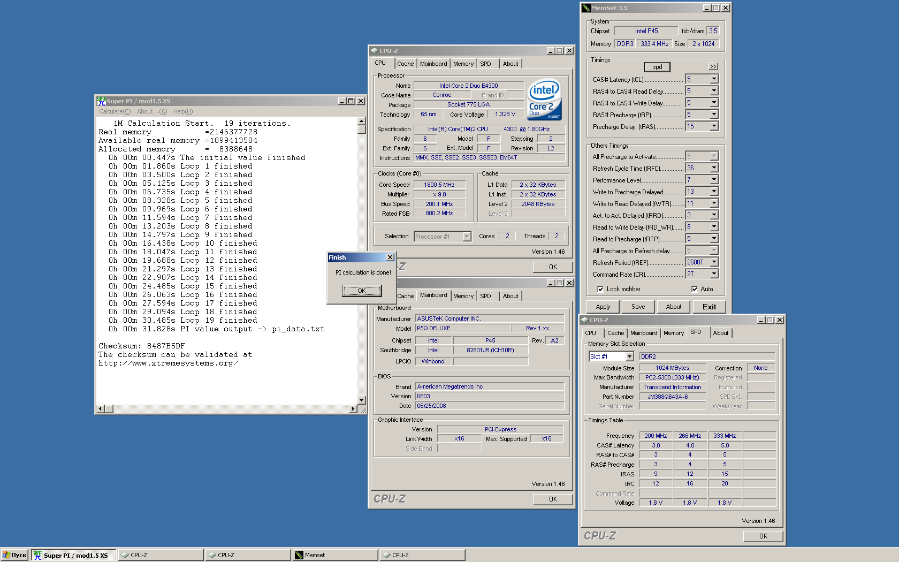
Task: Activate the last CPU-Z taskbar button
Action: point(422,555)
